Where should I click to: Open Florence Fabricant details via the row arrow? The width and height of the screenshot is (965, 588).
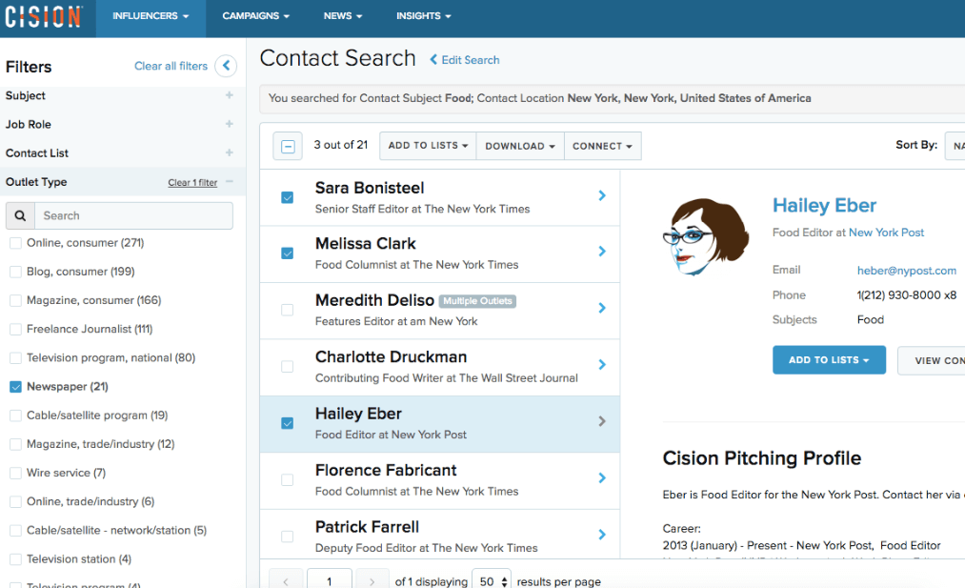[602, 477]
